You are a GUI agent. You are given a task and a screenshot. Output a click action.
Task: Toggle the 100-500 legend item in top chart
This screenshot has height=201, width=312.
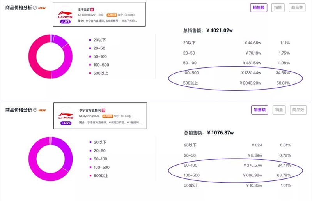(x=99, y=65)
